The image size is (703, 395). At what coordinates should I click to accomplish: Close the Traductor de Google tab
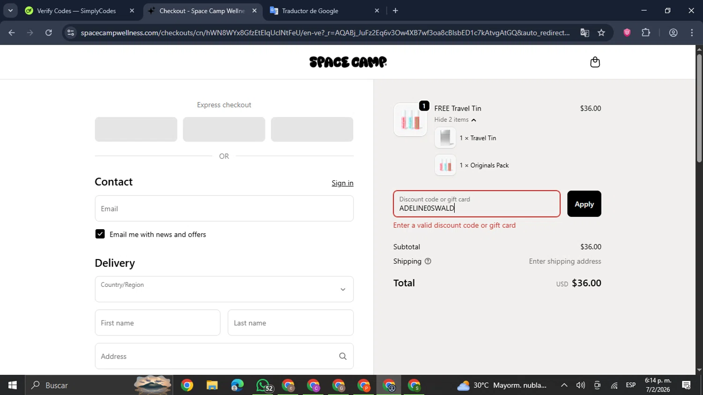click(377, 10)
